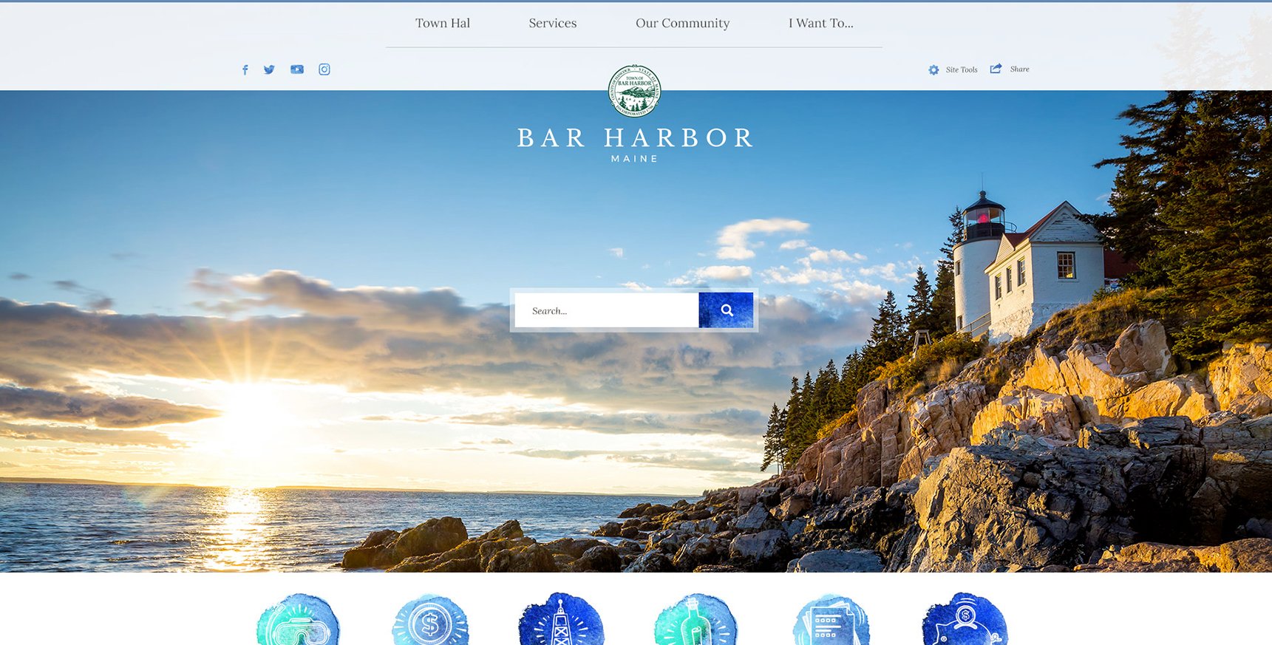Select the piggy bank watercolor icon

pyautogui.click(x=965, y=619)
